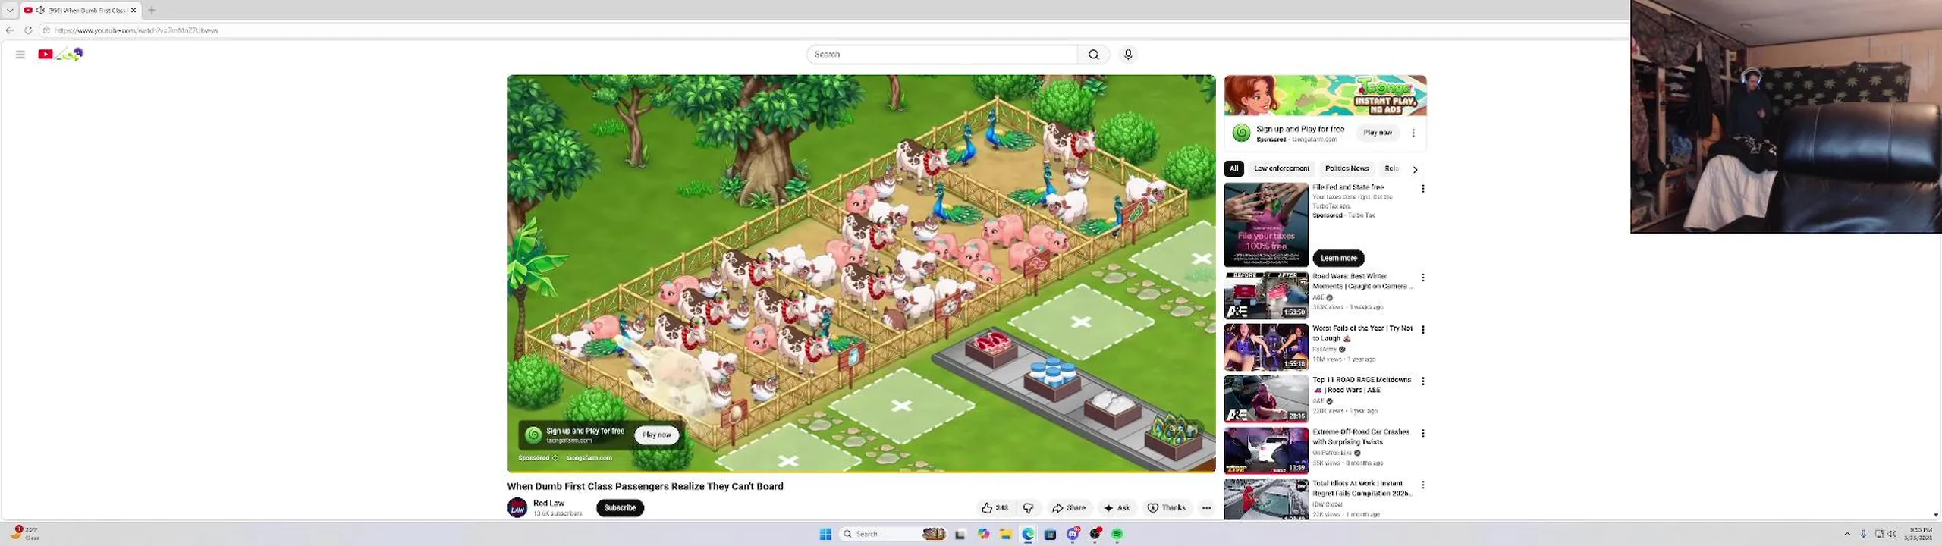Open the OBS Studio taskbar icon

[1095, 534]
